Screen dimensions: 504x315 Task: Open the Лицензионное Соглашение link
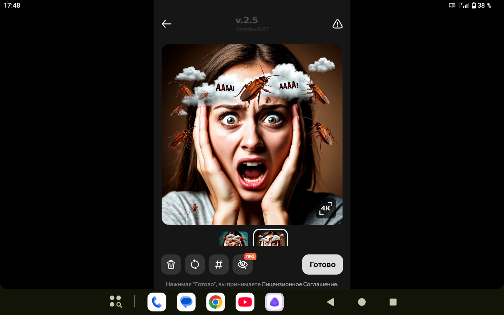(x=299, y=284)
